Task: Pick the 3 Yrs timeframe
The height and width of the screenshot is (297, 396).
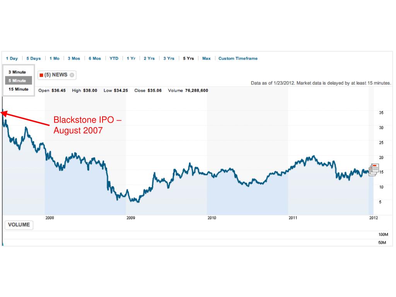Action: [x=169, y=58]
